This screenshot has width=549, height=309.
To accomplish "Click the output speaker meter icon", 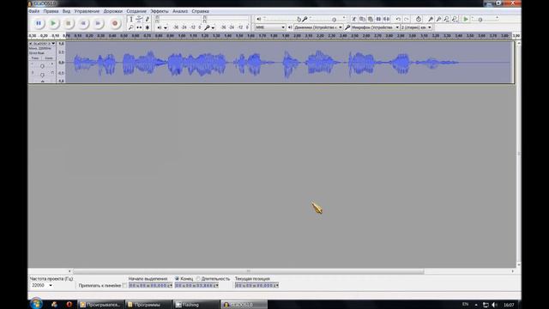I will (x=160, y=27).
